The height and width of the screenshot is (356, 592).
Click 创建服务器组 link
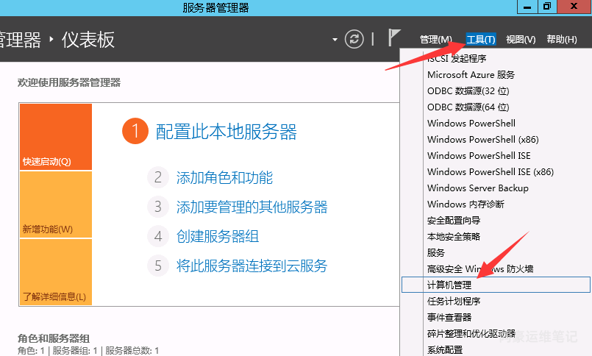pos(218,237)
